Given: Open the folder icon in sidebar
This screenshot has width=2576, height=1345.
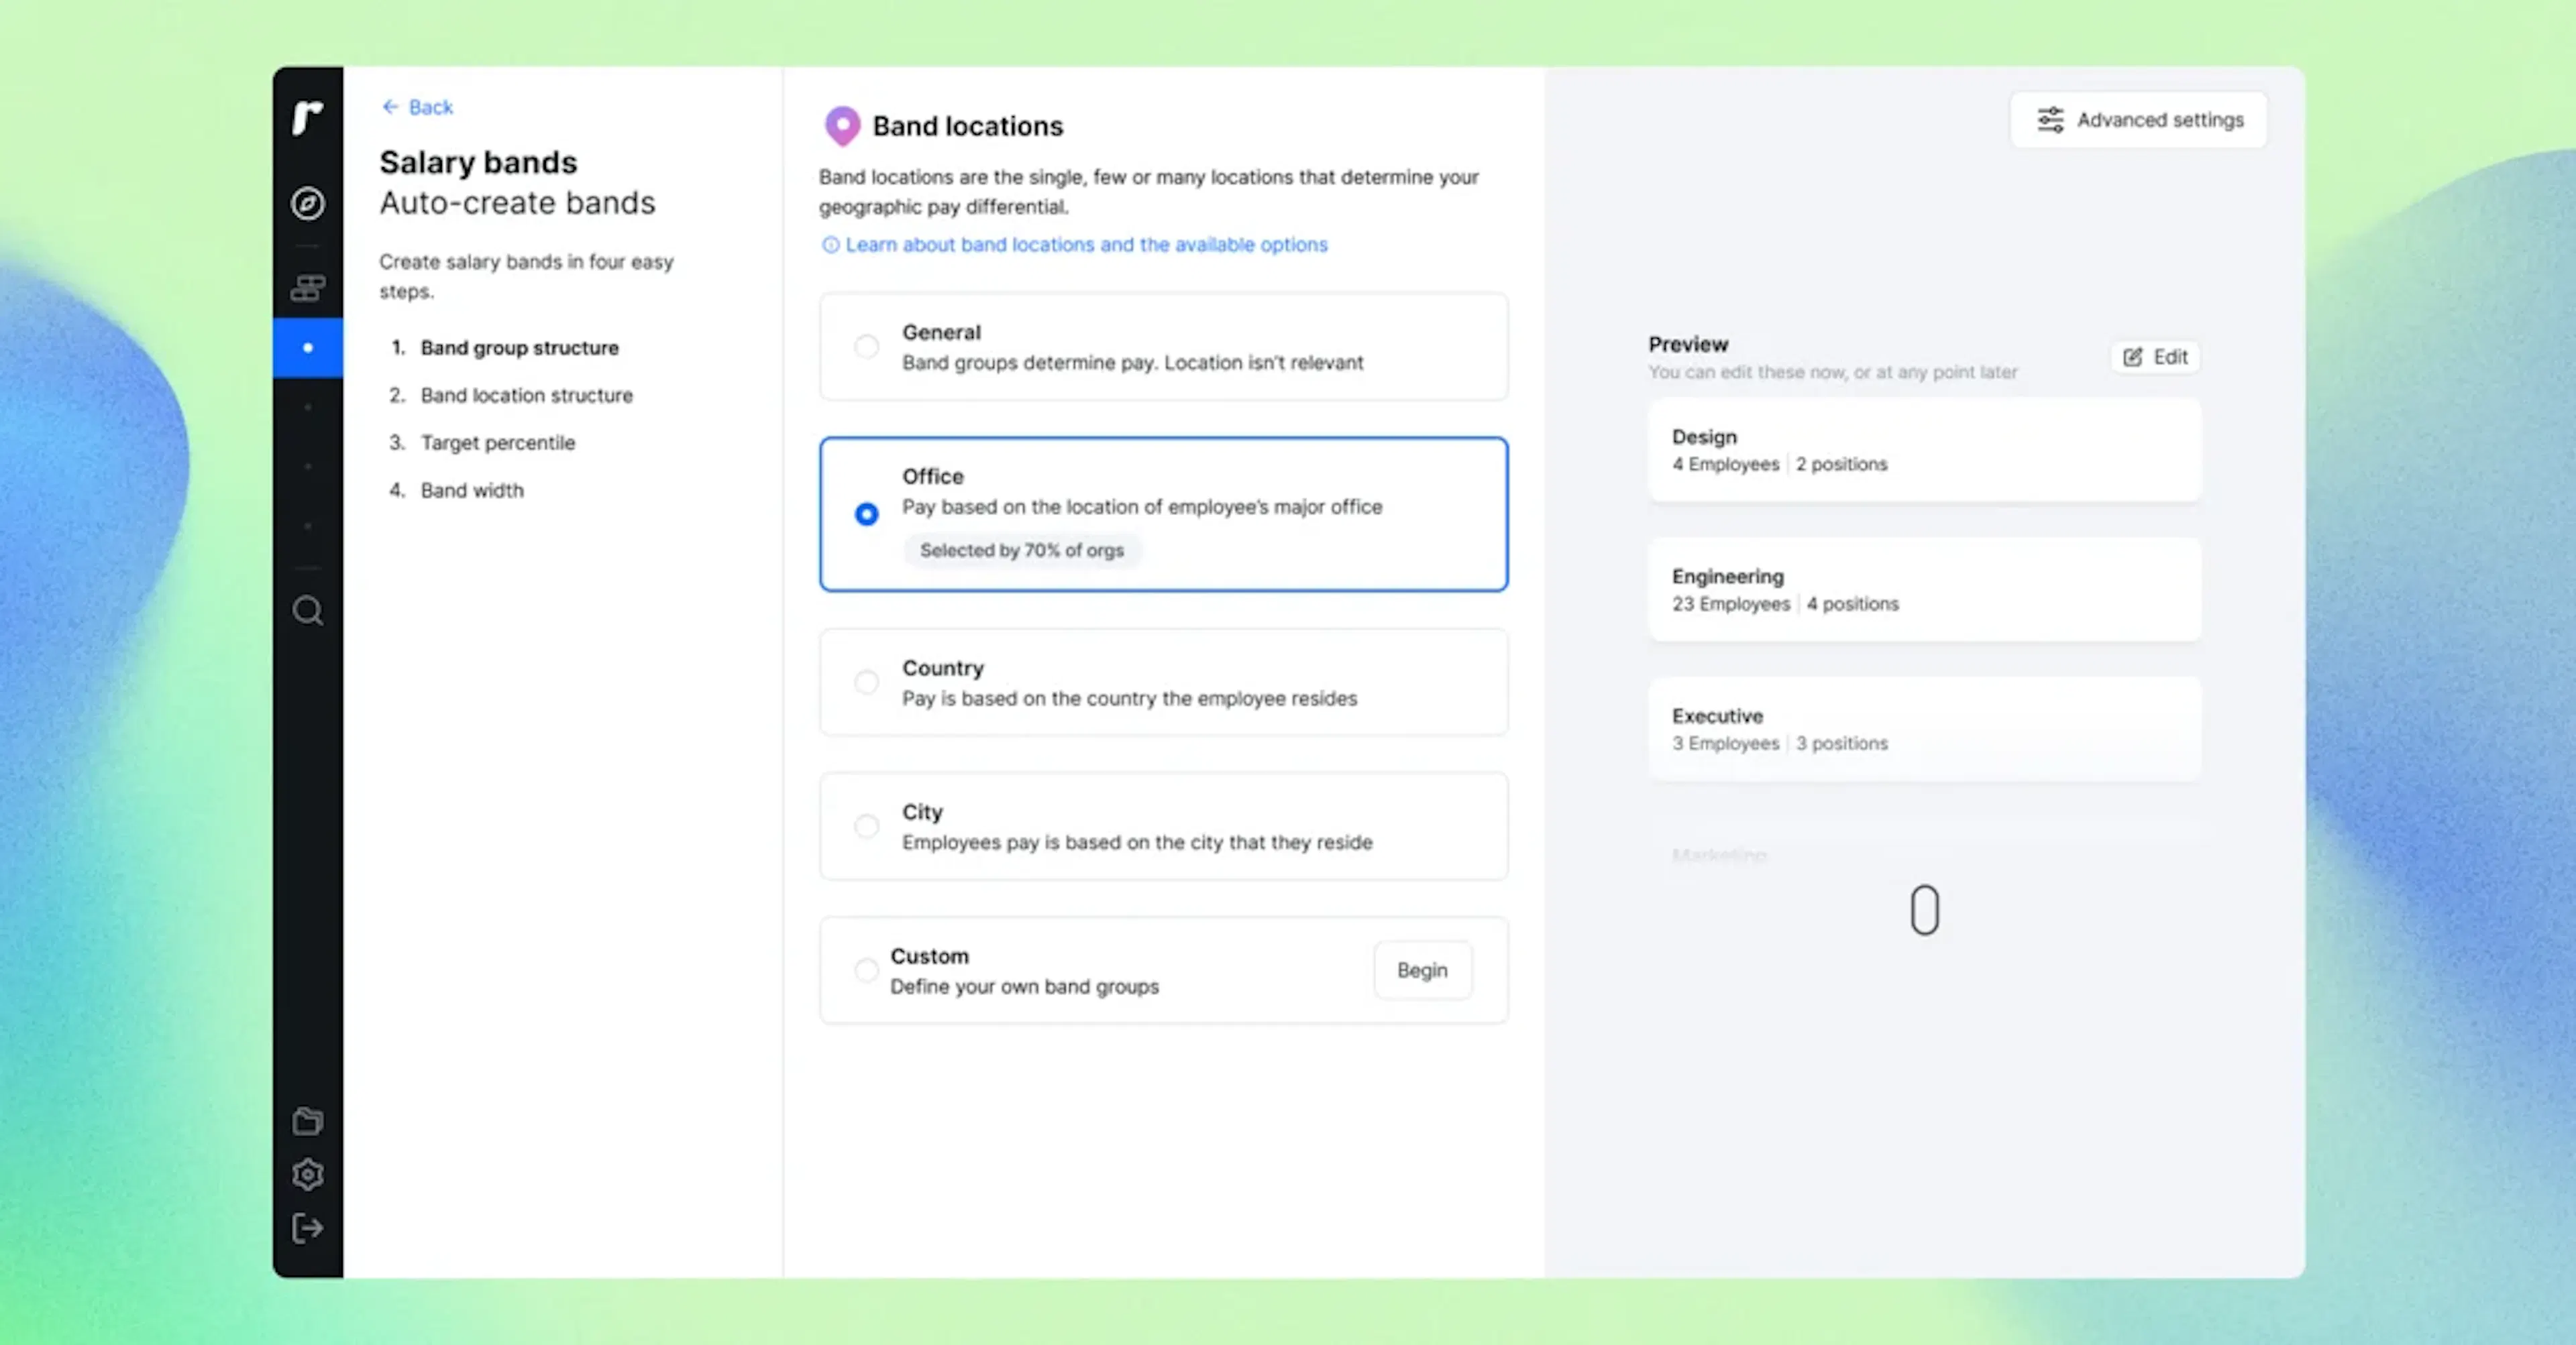Looking at the screenshot, I should tap(307, 1121).
